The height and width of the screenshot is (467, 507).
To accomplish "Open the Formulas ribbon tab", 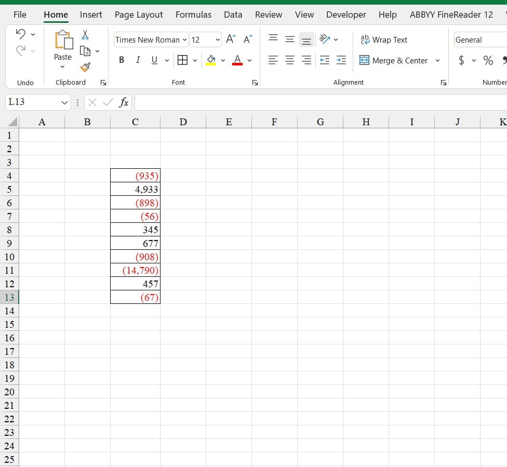I will point(193,15).
